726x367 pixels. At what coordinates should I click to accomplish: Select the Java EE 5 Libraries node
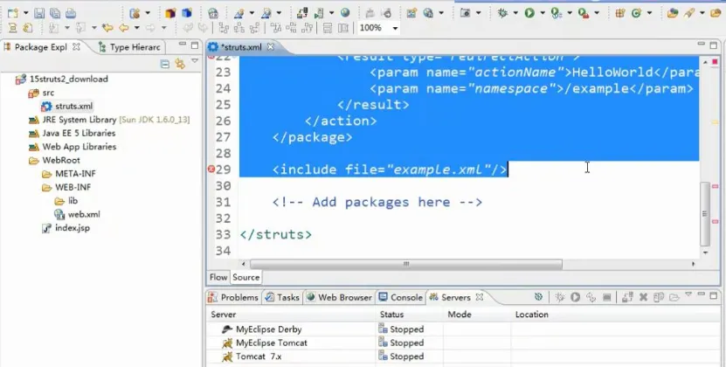click(72, 133)
